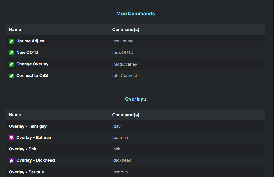Click the !obsConnect command
The width and height of the screenshot is (274, 177).
pos(125,76)
